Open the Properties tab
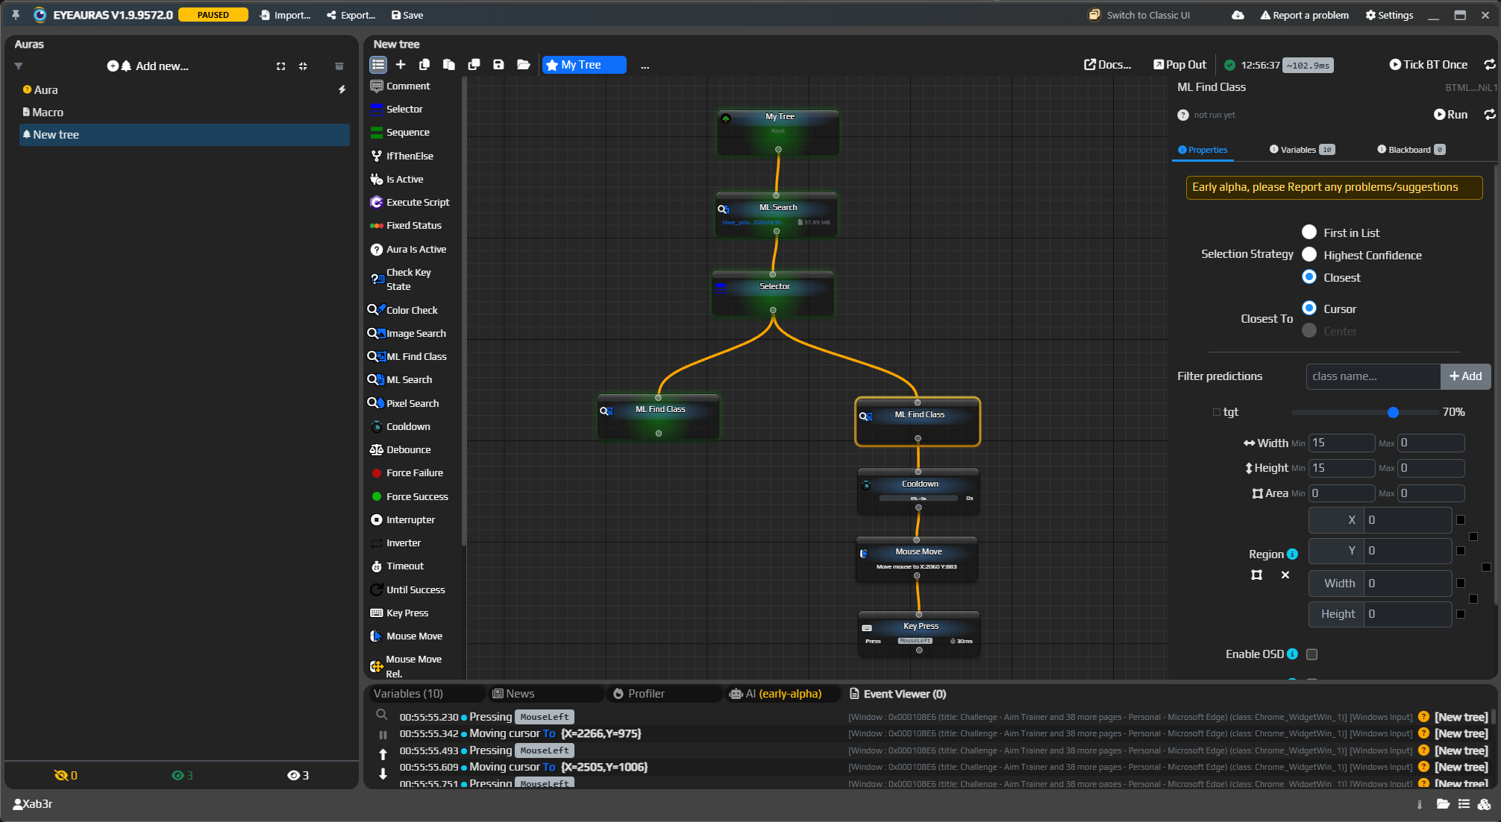This screenshot has width=1501, height=822. (1203, 150)
